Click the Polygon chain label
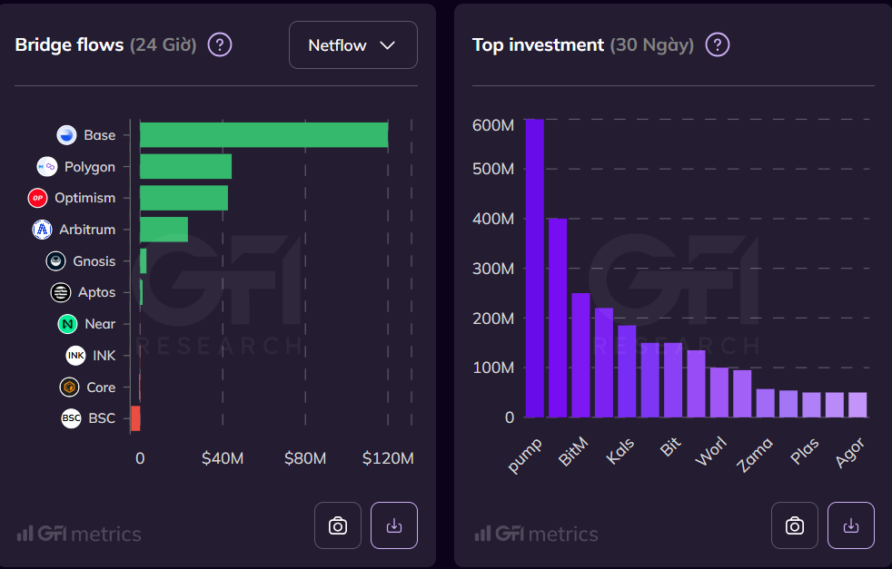892x569 pixels. [90, 167]
